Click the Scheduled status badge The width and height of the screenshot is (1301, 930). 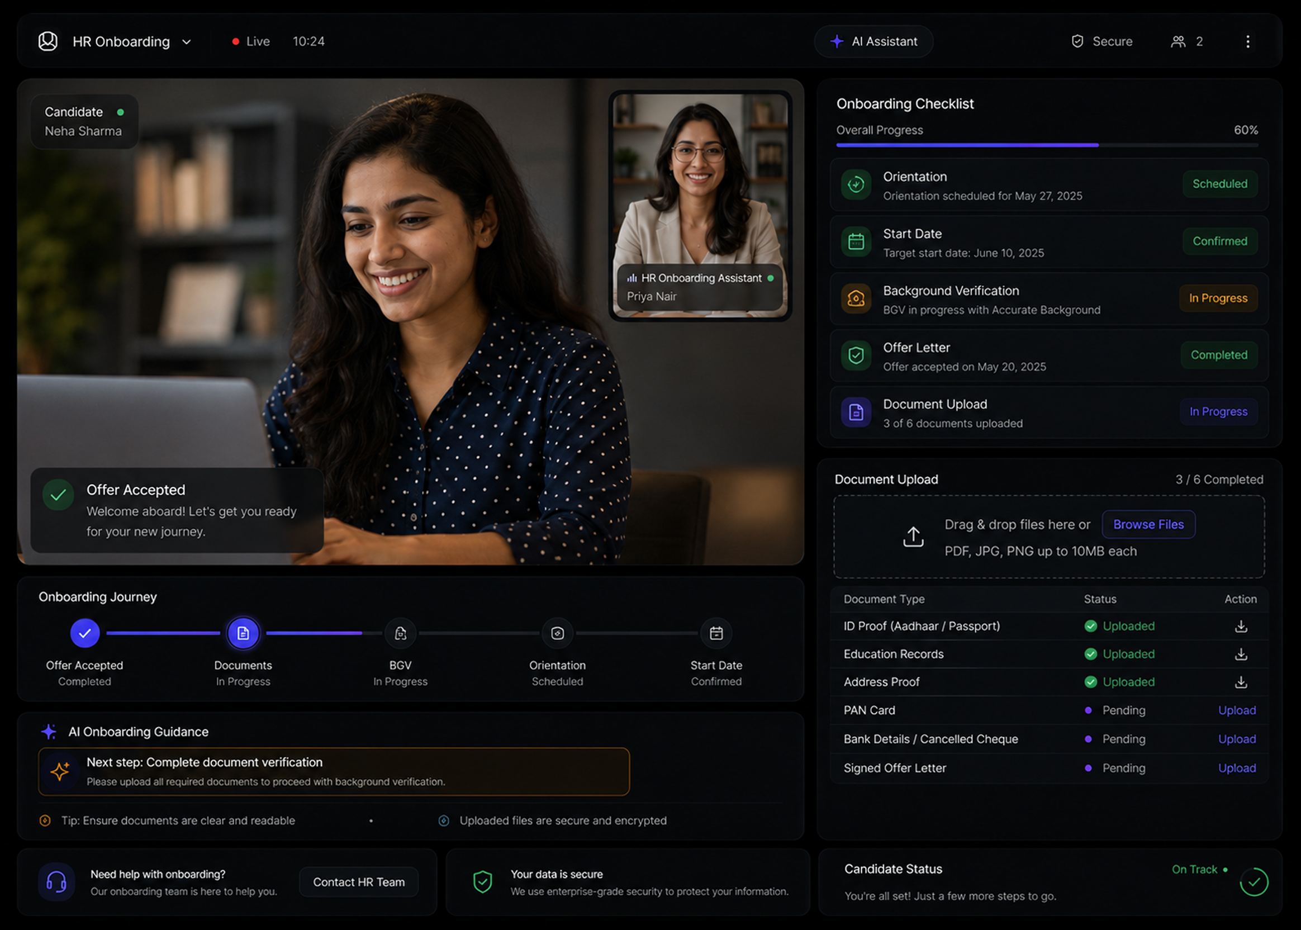(x=1219, y=184)
